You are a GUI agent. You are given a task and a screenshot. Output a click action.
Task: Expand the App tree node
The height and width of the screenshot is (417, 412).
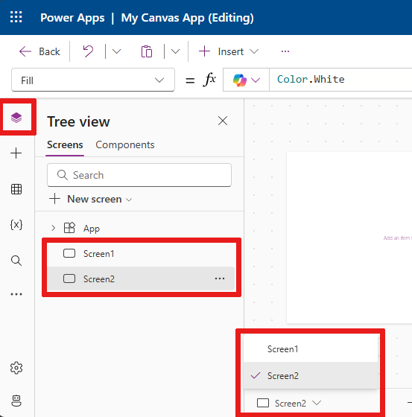point(53,228)
